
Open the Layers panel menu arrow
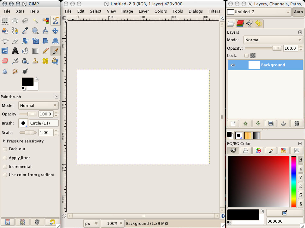click(x=300, y=32)
